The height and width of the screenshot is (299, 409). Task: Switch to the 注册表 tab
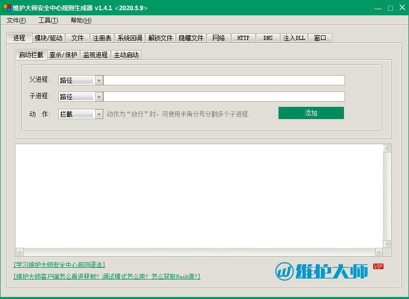pyautogui.click(x=102, y=38)
